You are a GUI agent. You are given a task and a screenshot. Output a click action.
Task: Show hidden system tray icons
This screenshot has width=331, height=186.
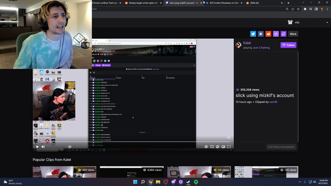pyautogui.click(x=300, y=182)
